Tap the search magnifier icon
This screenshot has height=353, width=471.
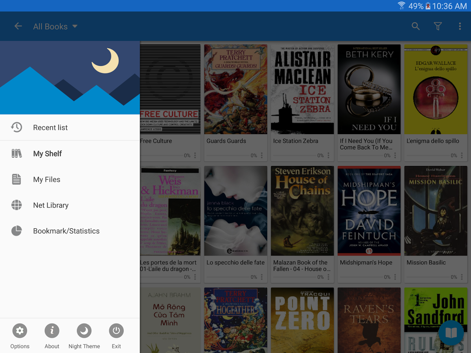click(x=416, y=26)
